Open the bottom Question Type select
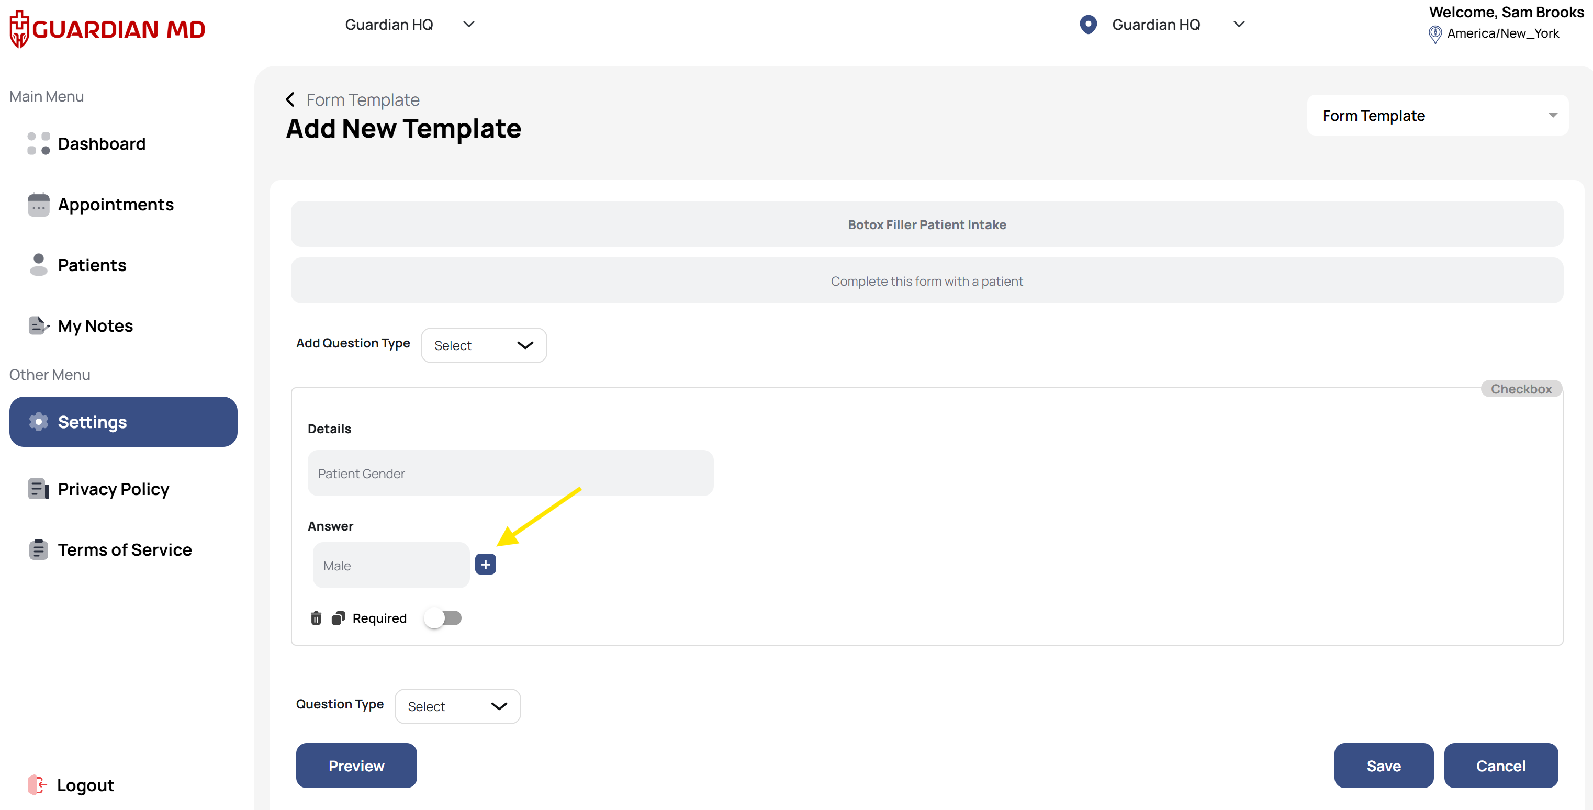 point(457,706)
